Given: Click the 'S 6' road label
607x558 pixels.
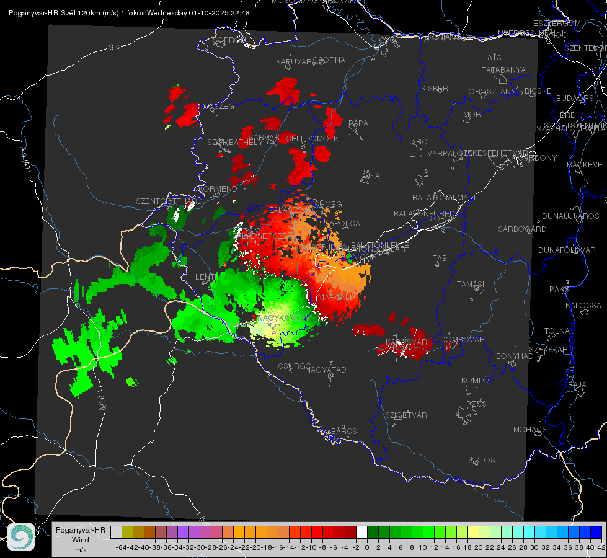Looking at the screenshot, I should click(x=114, y=47).
